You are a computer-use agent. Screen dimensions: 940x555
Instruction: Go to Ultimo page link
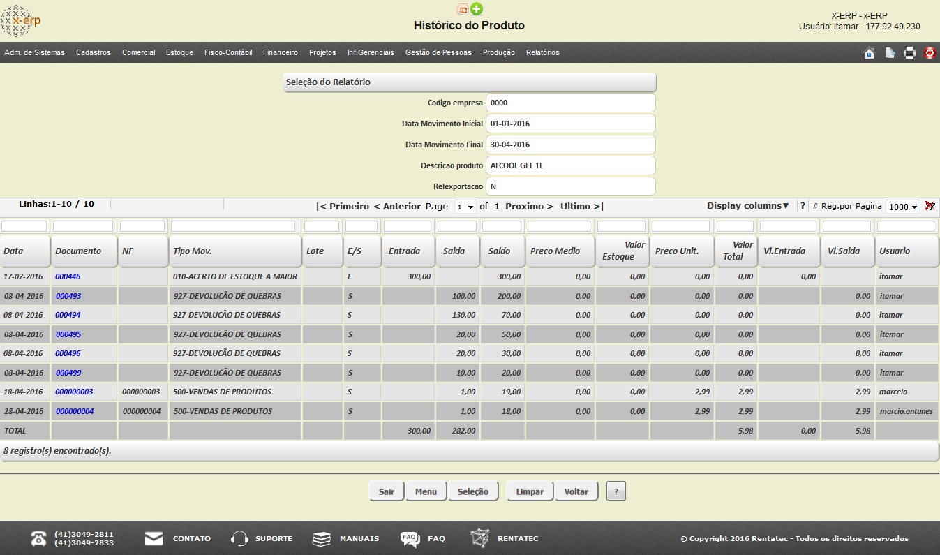click(x=582, y=207)
